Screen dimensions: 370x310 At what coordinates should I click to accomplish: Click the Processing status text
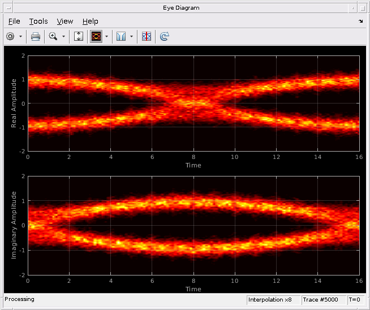pos(19,299)
